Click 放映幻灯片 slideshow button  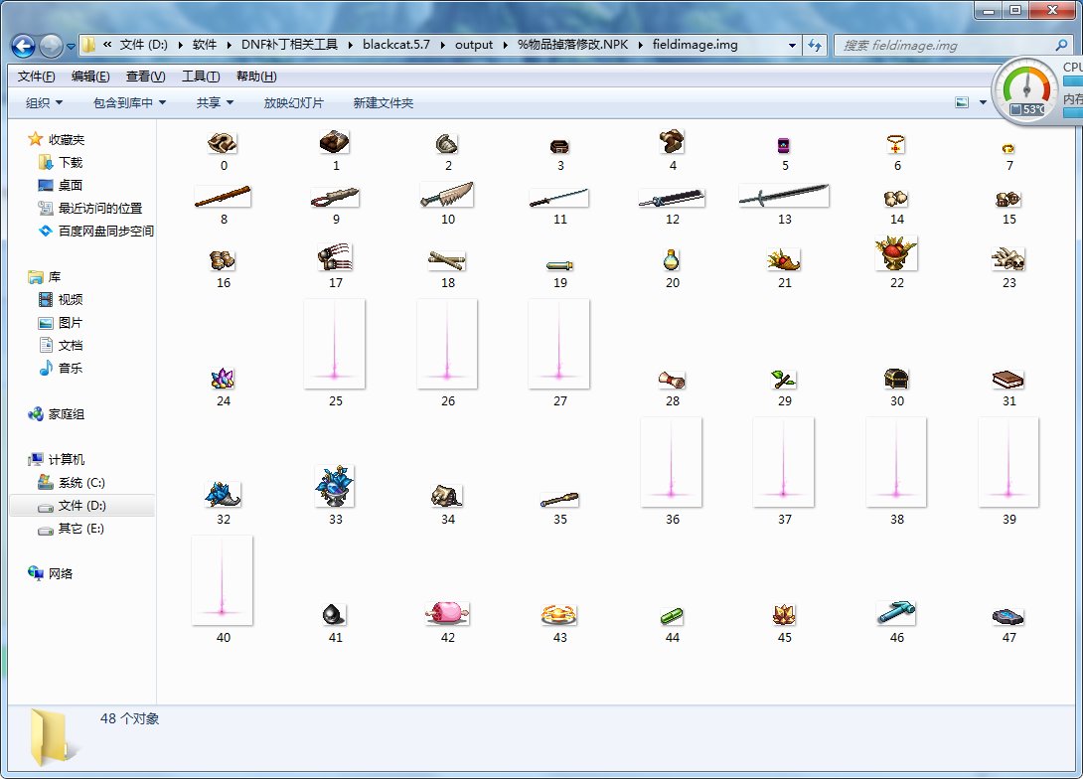click(293, 103)
